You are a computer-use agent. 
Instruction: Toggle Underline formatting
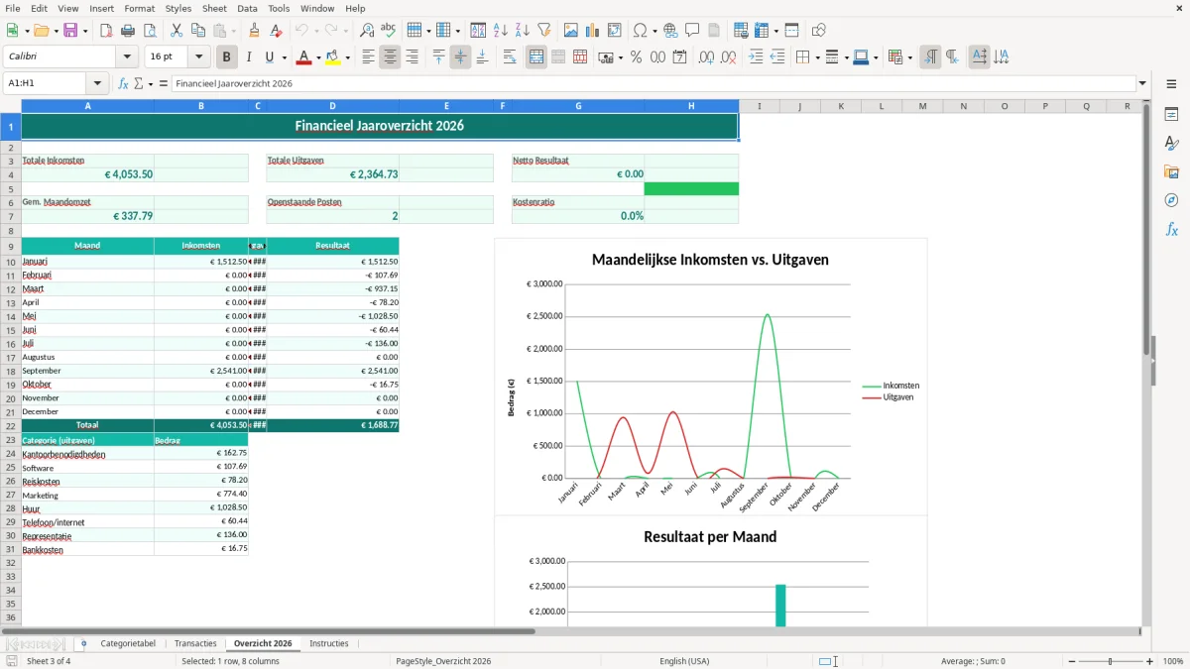(270, 57)
